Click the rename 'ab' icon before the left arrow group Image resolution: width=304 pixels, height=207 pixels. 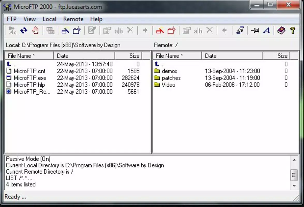[x=198, y=31]
